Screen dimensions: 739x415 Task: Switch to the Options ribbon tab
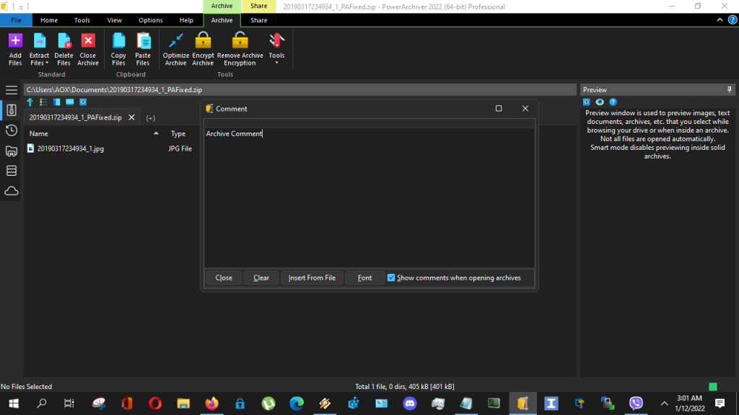tap(151, 20)
